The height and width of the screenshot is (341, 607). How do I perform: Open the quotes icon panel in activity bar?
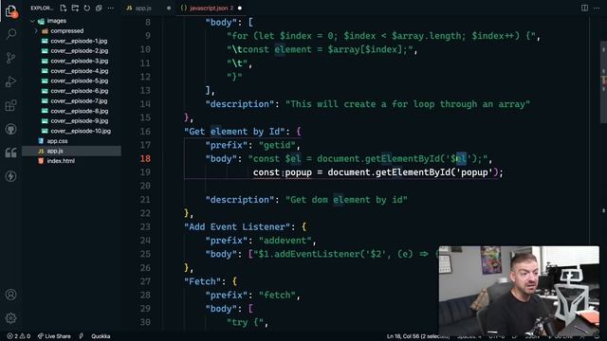pyautogui.click(x=10, y=153)
